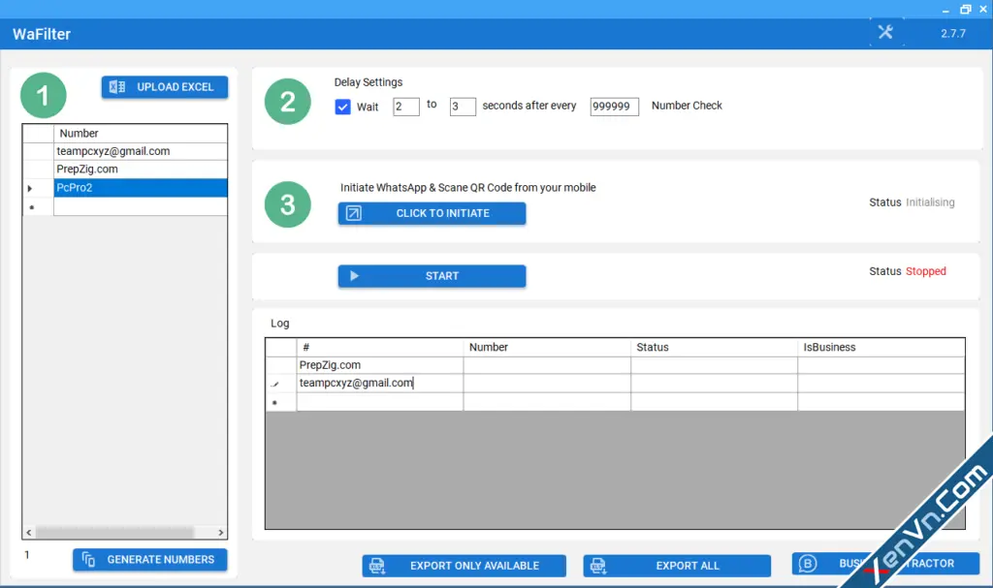Click the PrepZig.com cell in Log table
Screen dimensions: 993x588
(380, 365)
